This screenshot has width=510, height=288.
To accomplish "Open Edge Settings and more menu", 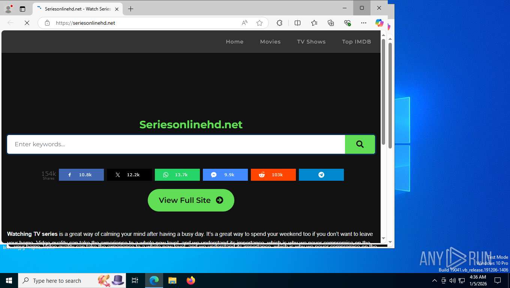I will [x=364, y=23].
